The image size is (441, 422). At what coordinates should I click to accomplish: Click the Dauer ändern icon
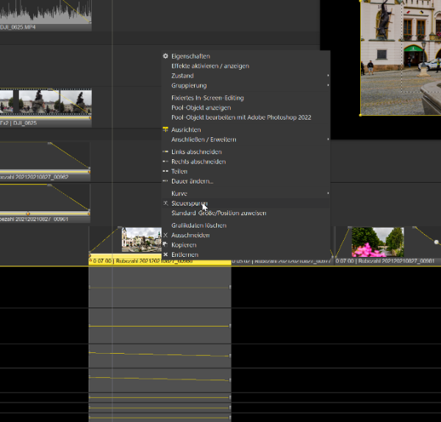pos(165,181)
